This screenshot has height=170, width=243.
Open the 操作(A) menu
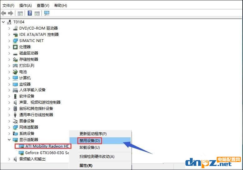[x=25, y=6]
